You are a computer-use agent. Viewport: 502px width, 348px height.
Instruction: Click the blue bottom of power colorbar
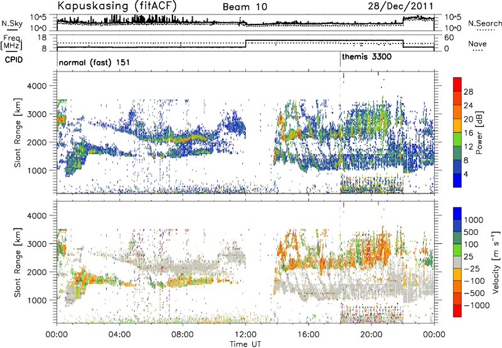[457, 180]
